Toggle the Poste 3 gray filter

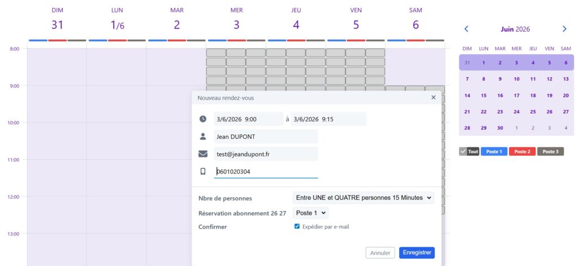coord(550,151)
